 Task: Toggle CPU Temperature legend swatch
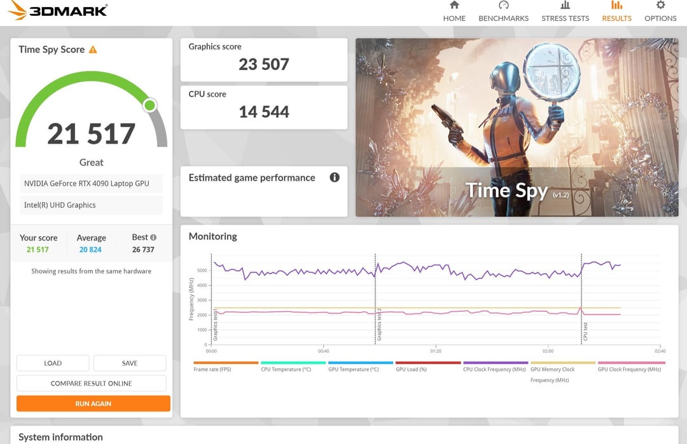pos(293,363)
